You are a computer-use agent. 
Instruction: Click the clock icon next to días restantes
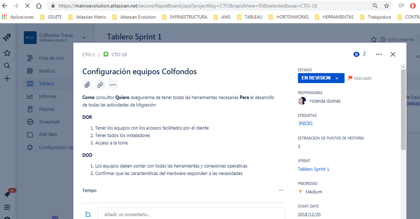tap(383, 39)
